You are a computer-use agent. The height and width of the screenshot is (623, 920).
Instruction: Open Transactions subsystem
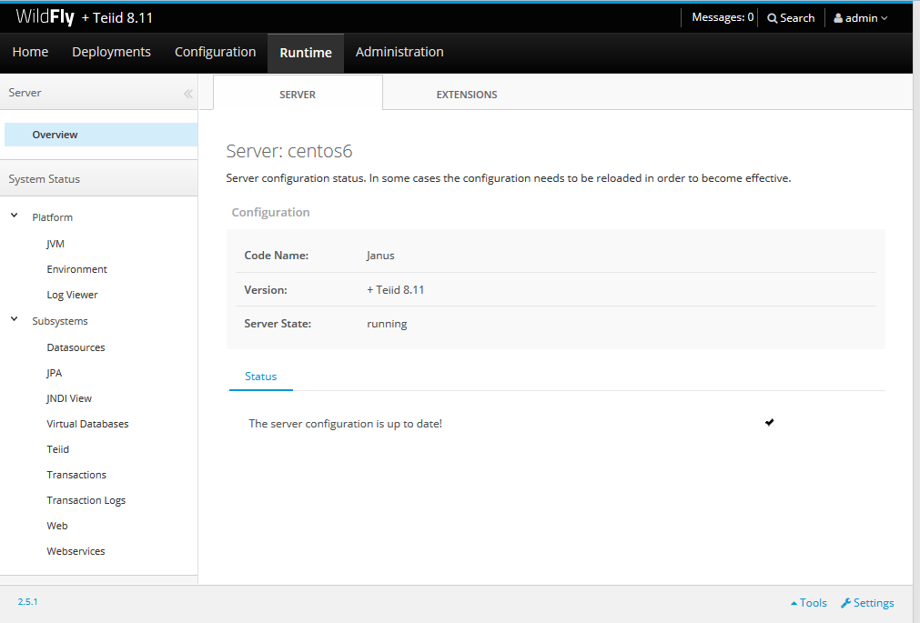click(x=76, y=475)
